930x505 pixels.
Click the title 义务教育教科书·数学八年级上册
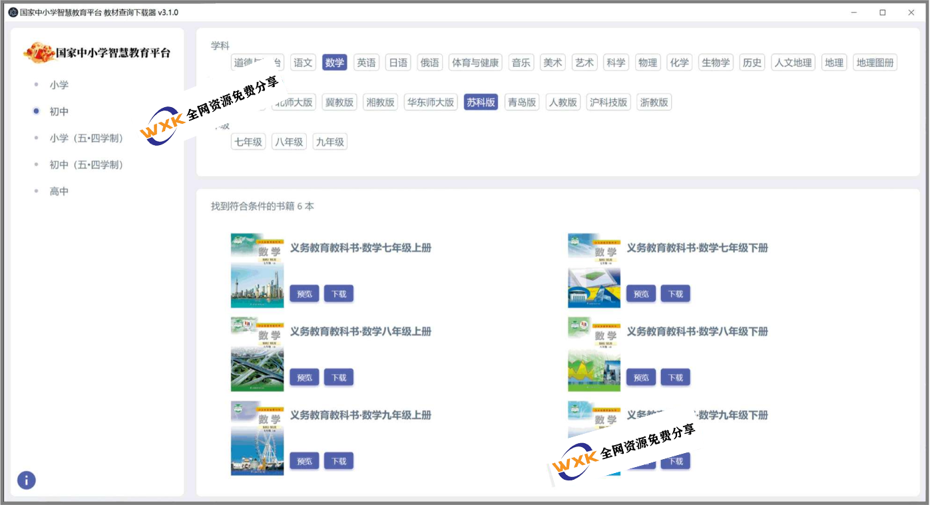tap(361, 331)
